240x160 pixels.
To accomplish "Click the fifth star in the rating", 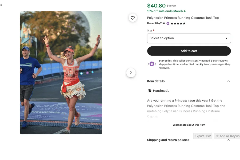I will (184, 23).
